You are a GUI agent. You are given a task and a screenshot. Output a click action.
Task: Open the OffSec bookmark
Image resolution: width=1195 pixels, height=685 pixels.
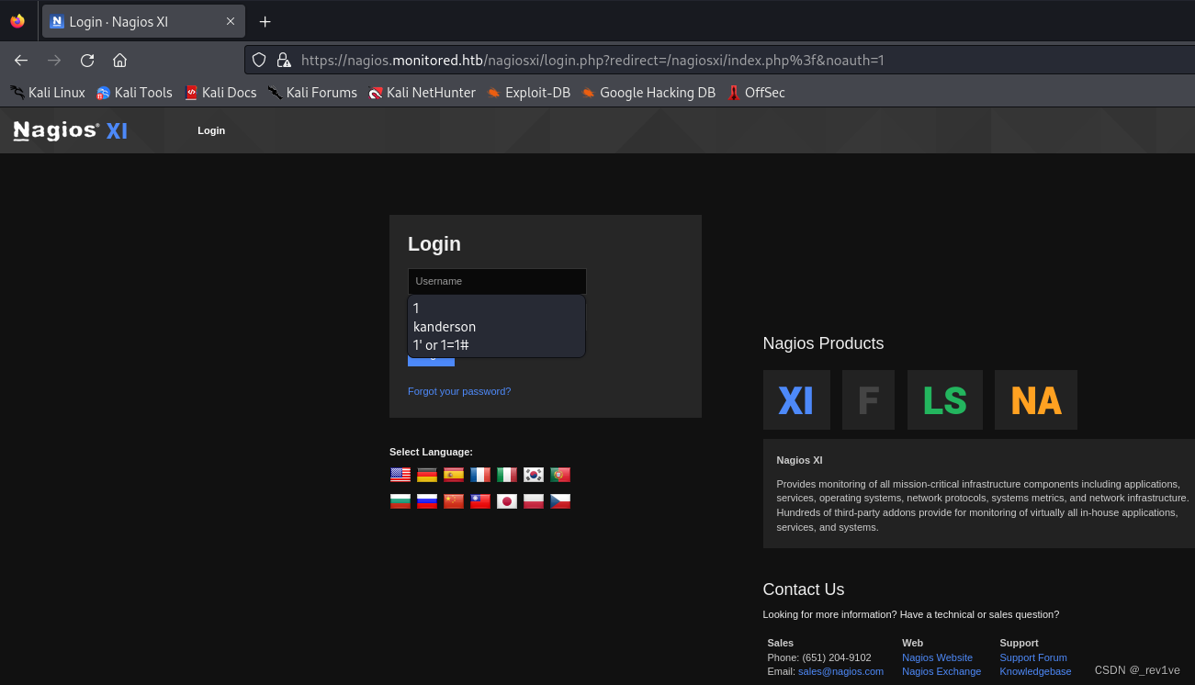click(x=756, y=93)
